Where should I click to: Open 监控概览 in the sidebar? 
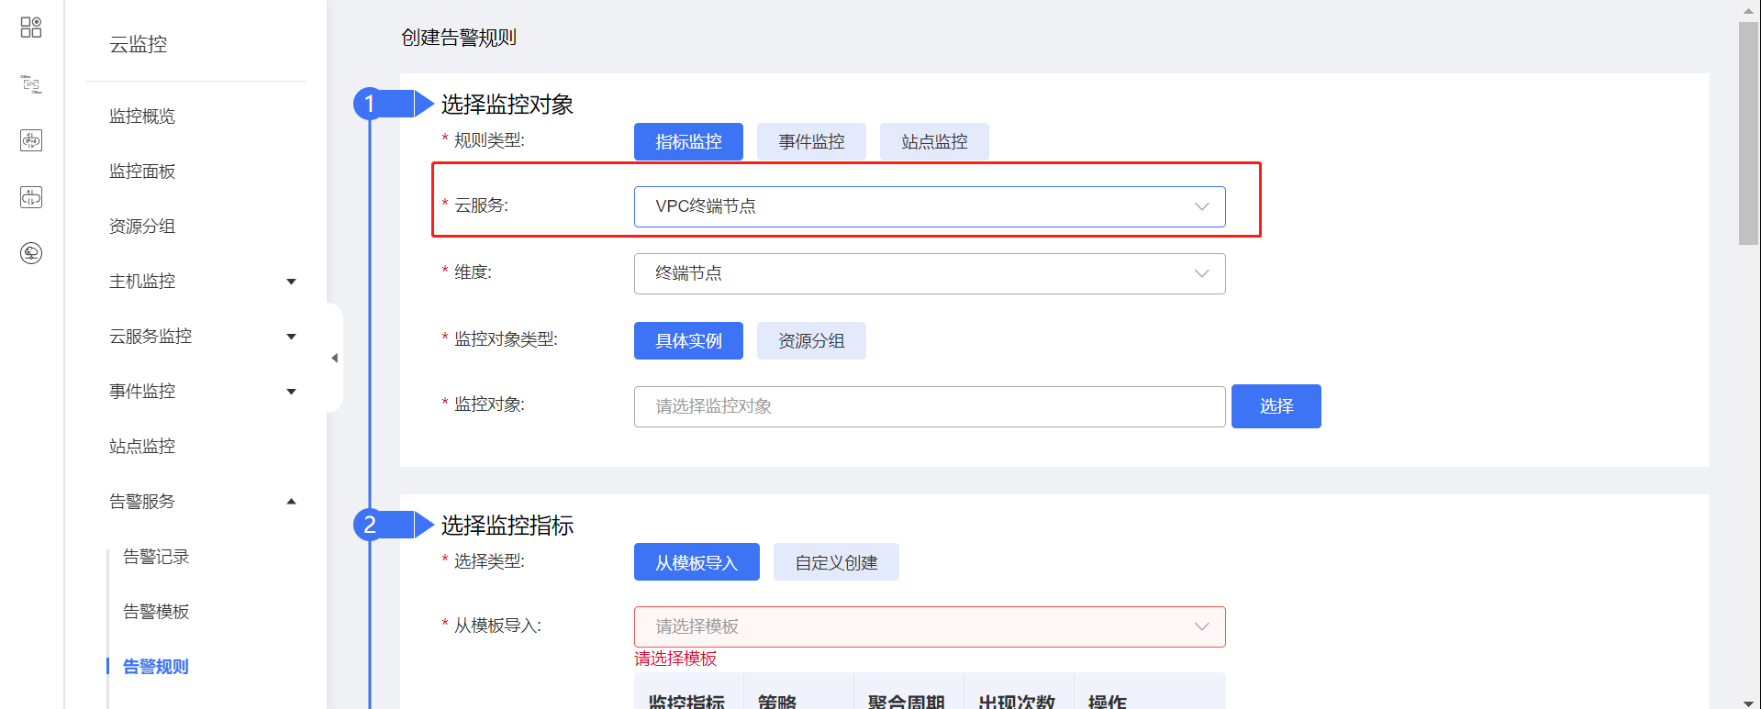coord(142,116)
